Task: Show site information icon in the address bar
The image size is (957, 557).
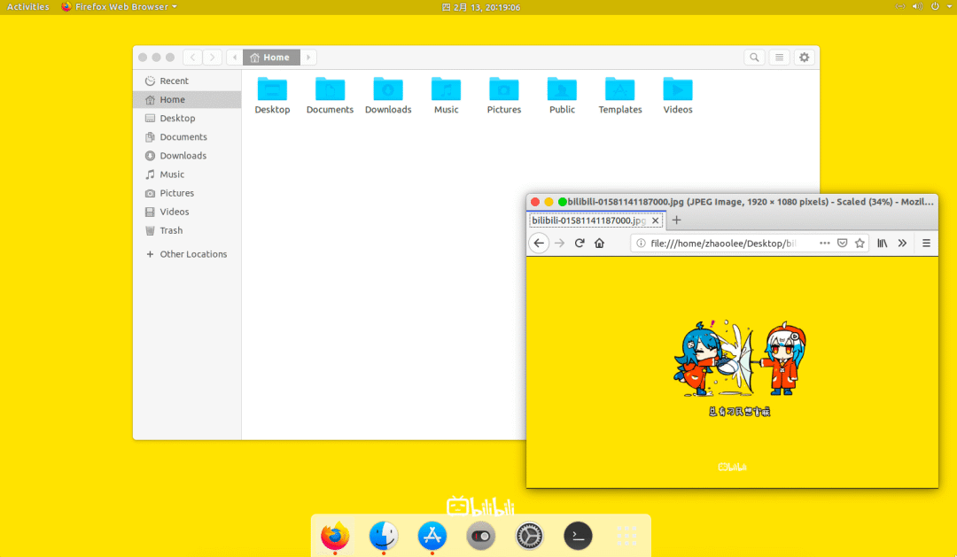Action: tap(641, 243)
